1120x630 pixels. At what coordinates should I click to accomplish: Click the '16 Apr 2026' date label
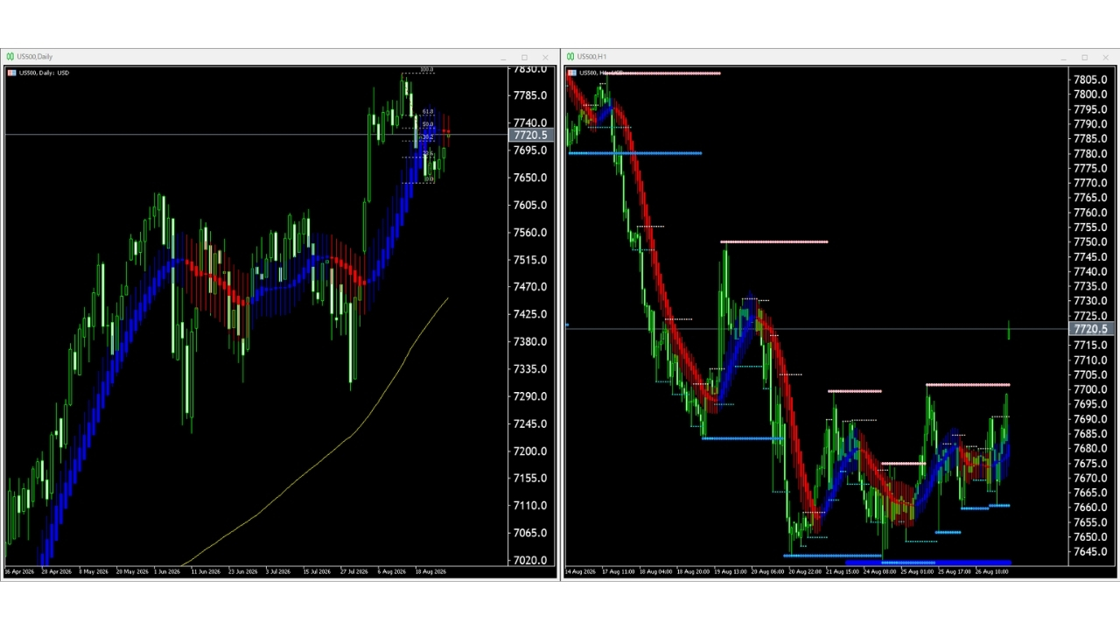pyautogui.click(x=19, y=571)
